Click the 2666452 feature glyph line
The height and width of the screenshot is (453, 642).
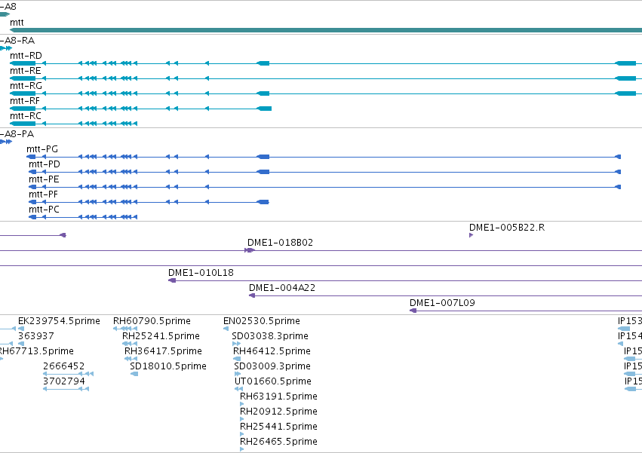point(69,374)
